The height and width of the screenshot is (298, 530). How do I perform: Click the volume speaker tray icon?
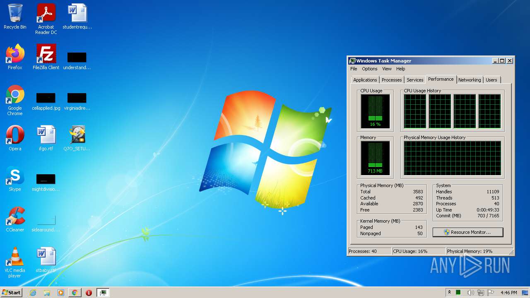470,293
